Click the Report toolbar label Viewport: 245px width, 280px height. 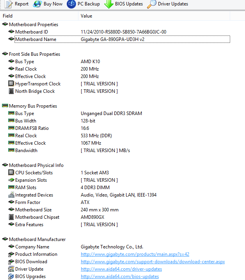tap(21, 4)
